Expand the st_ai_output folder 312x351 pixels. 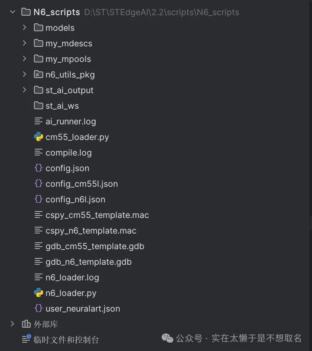tap(25, 90)
